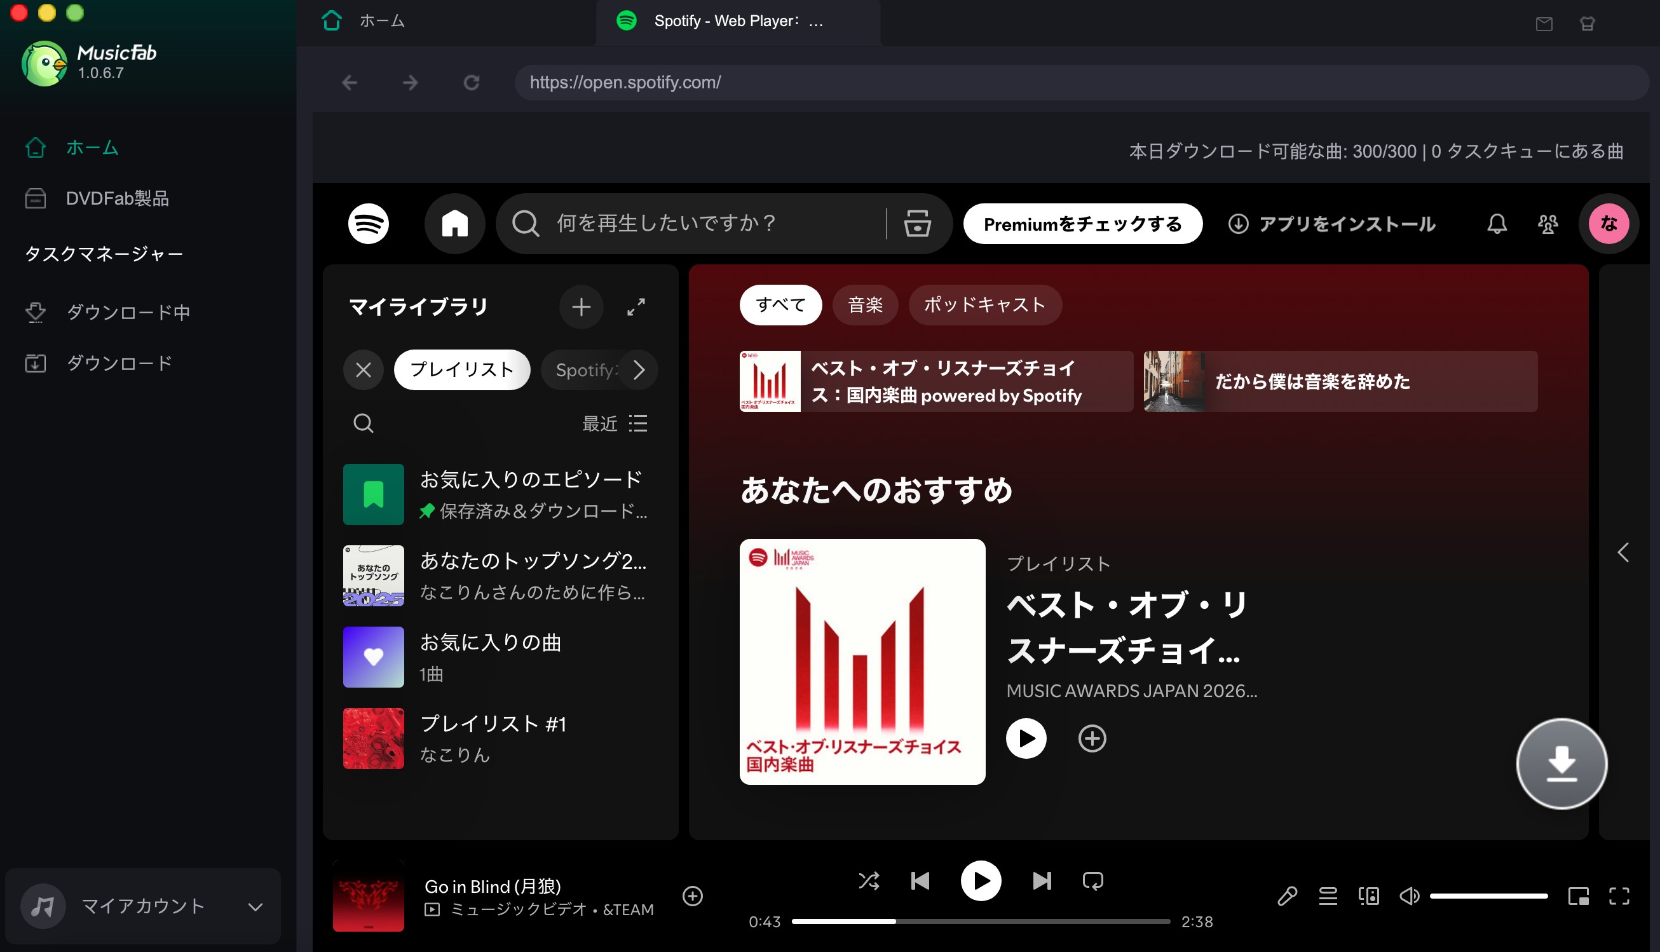Open connect to device icon

(1368, 896)
